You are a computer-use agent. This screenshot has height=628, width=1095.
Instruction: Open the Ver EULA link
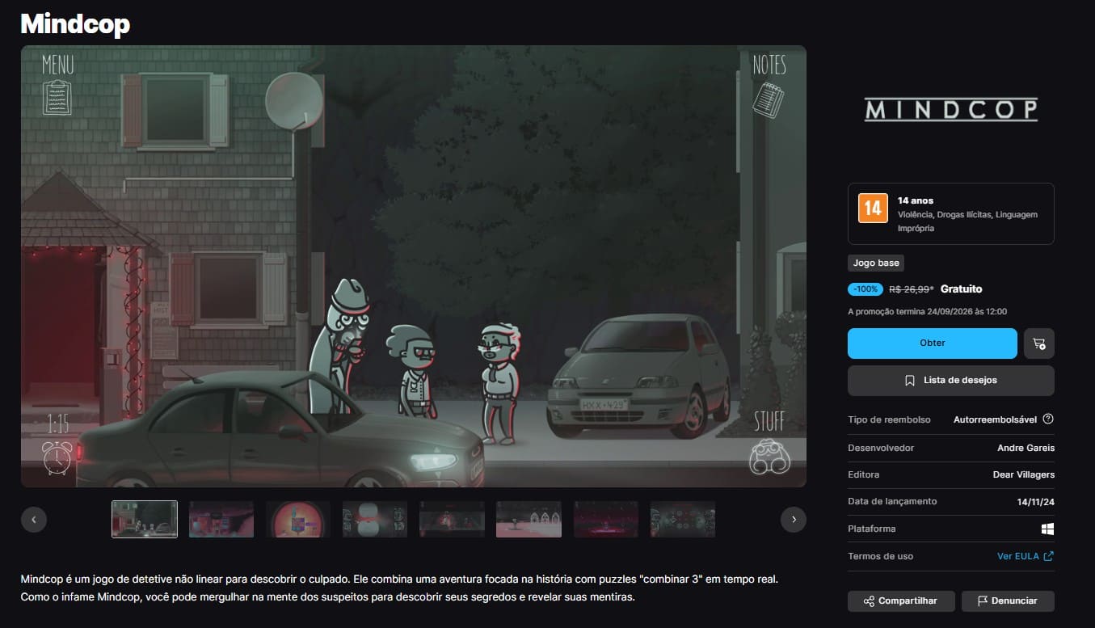point(1026,556)
